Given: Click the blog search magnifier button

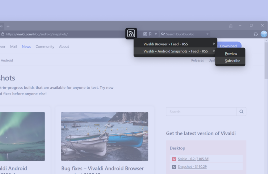Looking at the screenshot, I should pyautogui.click(x=241, y=112).
